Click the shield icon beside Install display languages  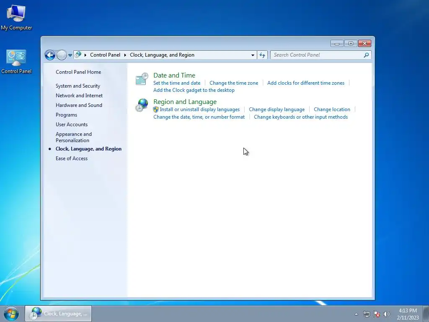tap(156, 109)
